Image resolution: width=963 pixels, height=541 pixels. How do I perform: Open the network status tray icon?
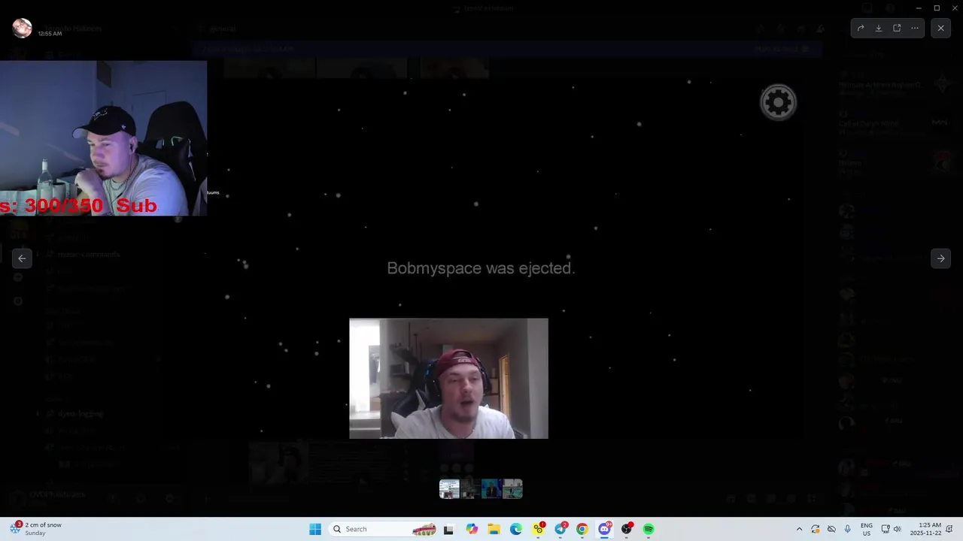click(x=886, y=529)
